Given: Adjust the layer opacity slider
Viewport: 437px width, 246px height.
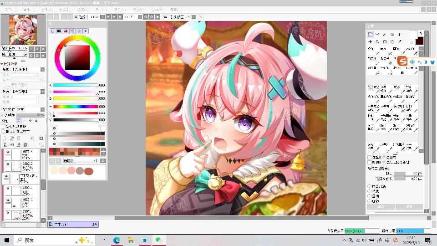Looking at the screenshot, I should [x=30, y=115].
